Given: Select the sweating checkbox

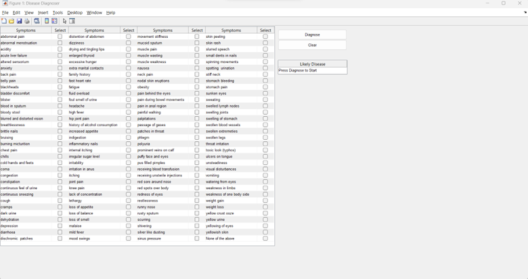Looking at the screenshot, I should (x=265, y=100).
